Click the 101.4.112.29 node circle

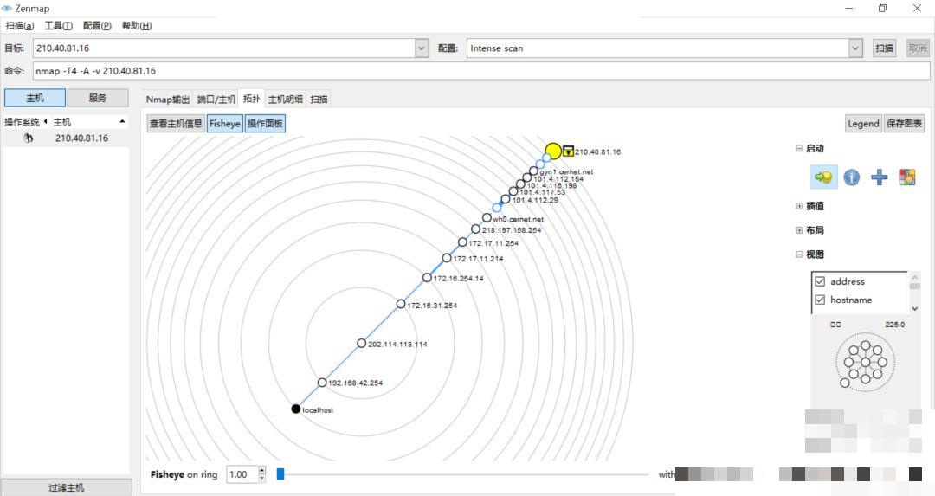(506, 199)
